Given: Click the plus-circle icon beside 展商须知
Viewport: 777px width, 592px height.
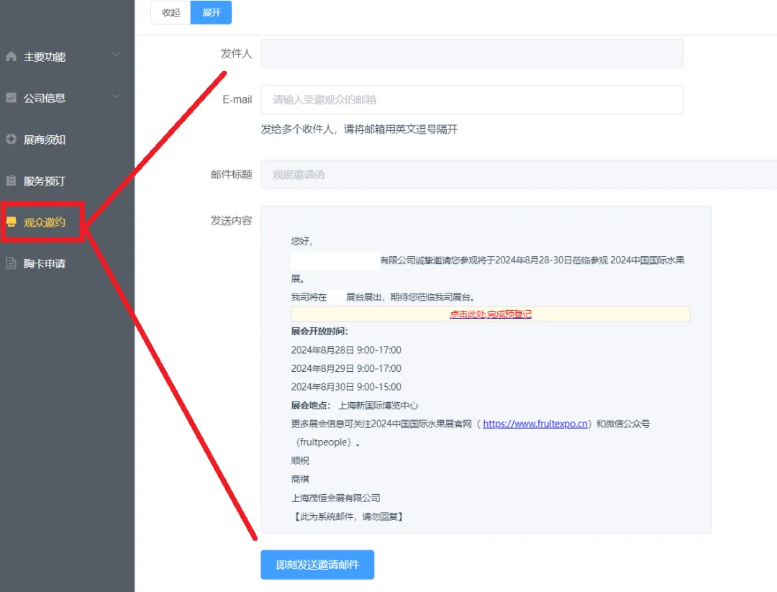Looking at the screenshot, I should [x=11, y=140].
